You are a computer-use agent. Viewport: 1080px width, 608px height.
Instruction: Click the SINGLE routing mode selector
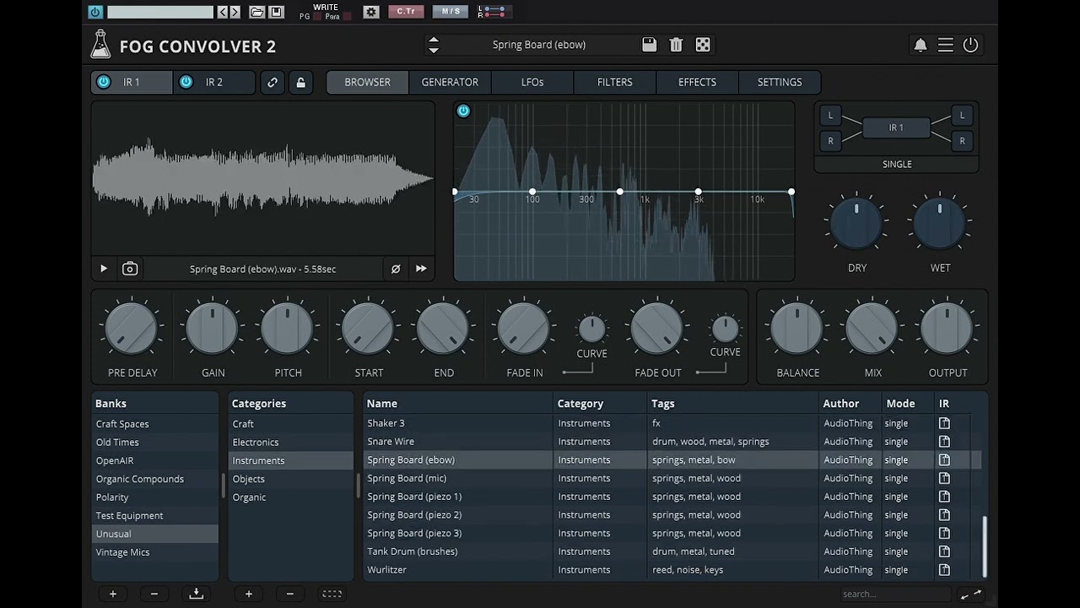tap(897, 164)
